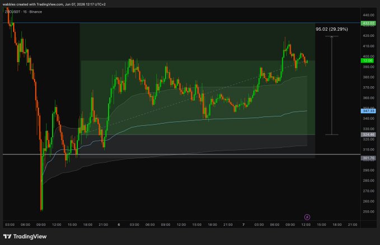Open the ZECUSDT 15 Binance symbol label
This screenshot has width=380, height=245.
(x=24, y=12)
